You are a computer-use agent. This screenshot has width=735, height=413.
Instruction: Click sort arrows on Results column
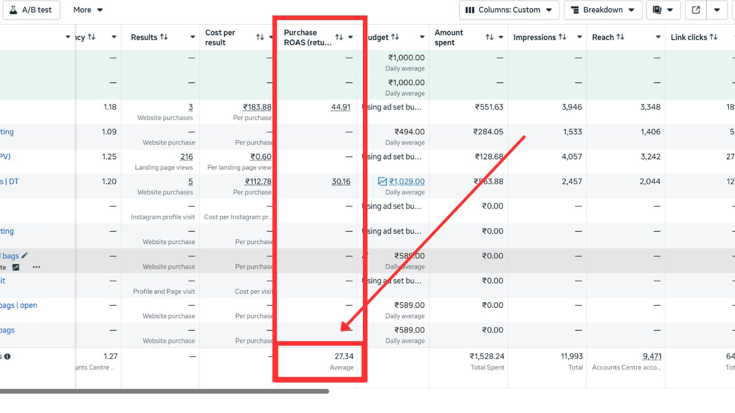[164, 37]
